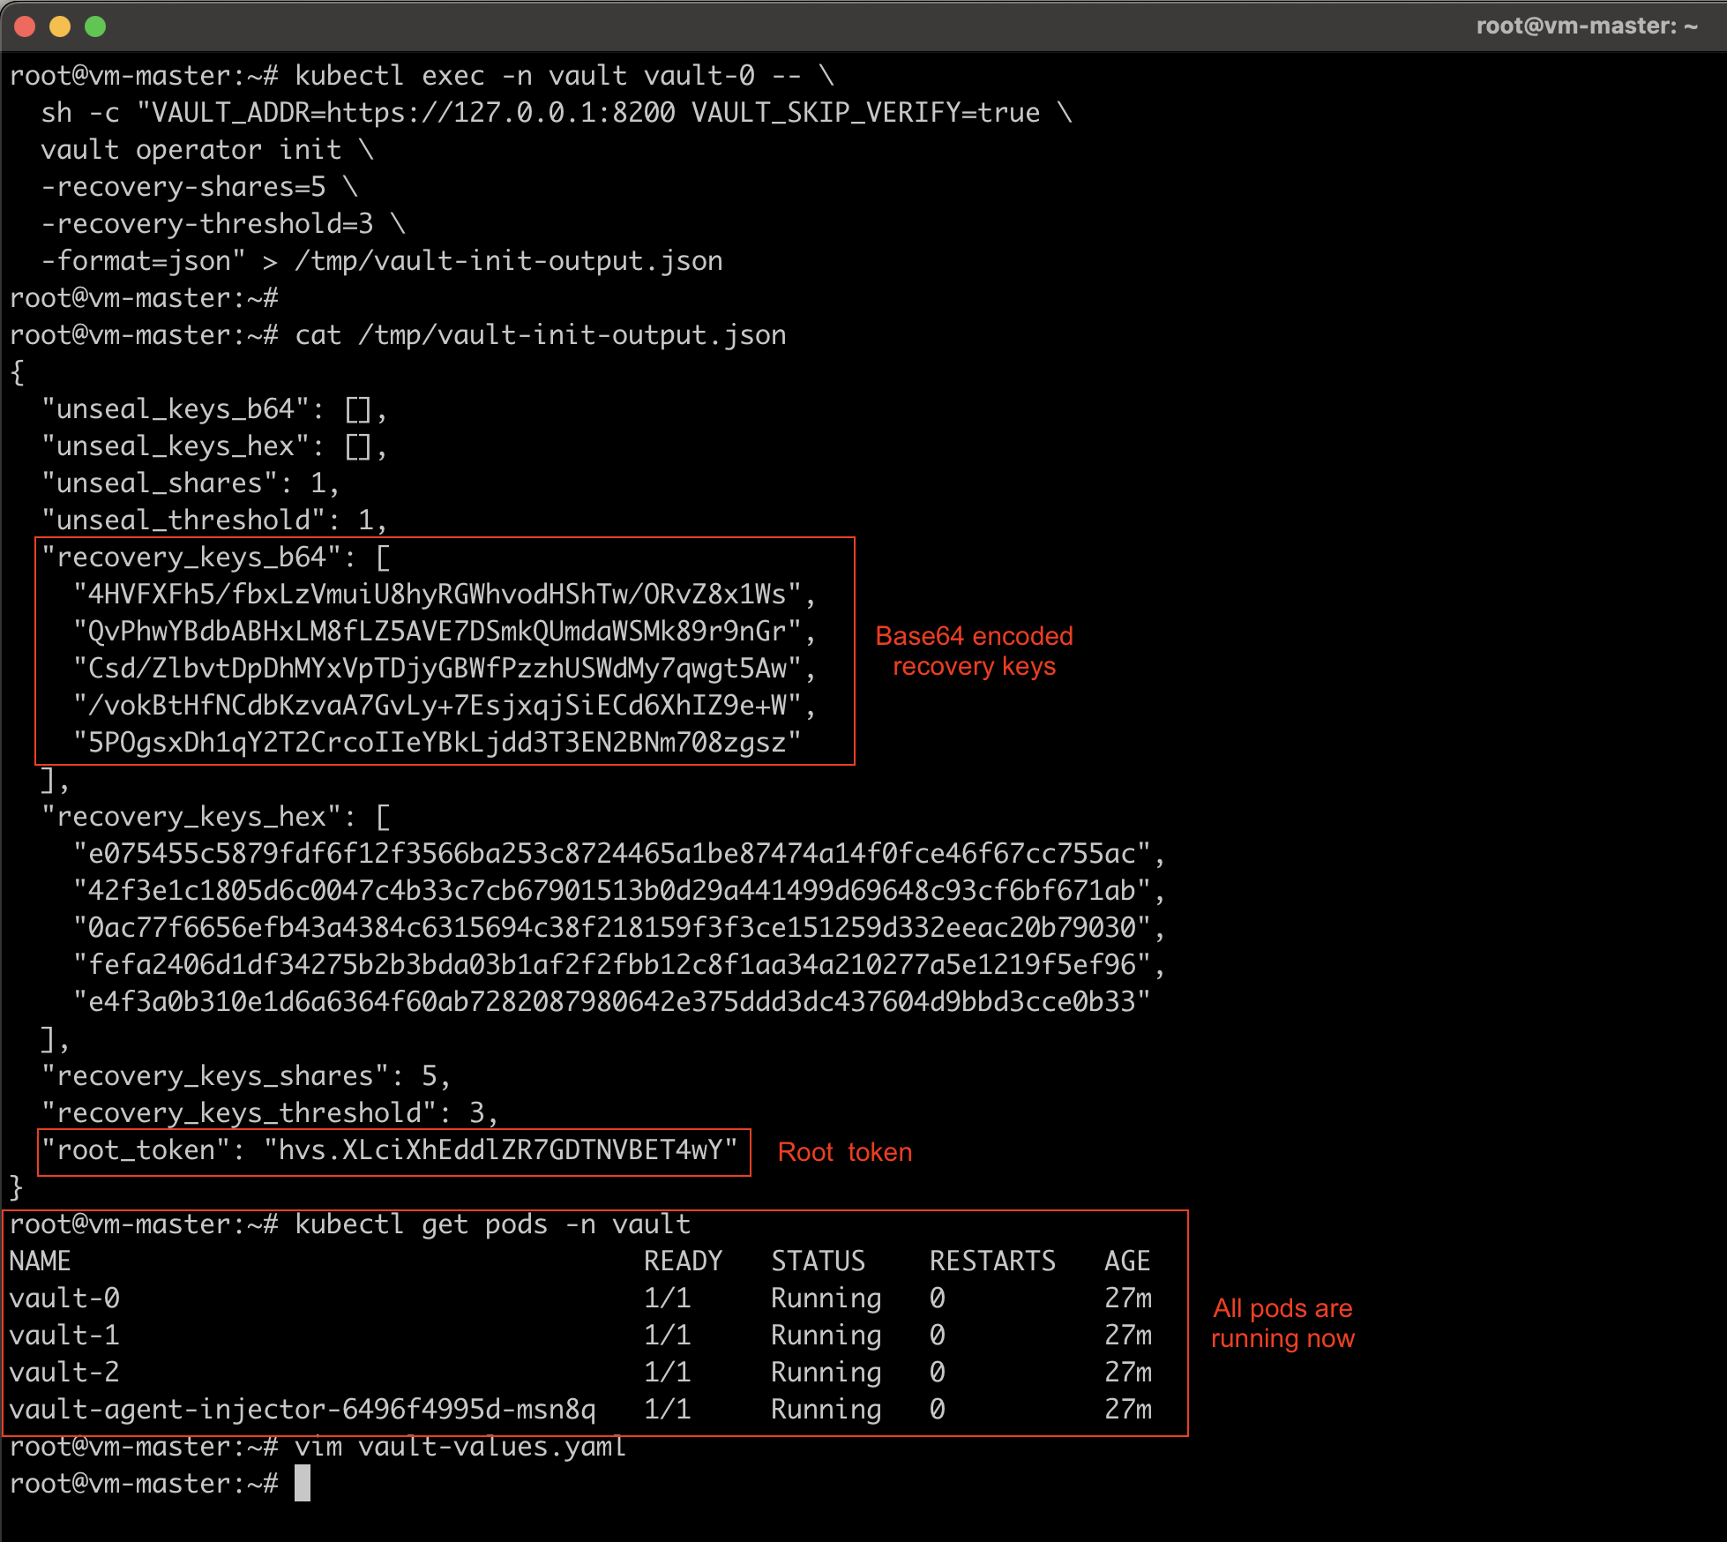Click the green fullscreen window button

95,26
